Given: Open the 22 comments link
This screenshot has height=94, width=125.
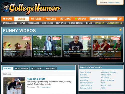Looking at the screenshot, I should [x=45, y=87].
